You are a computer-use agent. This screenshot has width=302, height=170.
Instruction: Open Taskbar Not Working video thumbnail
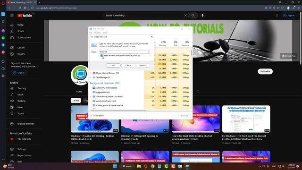point(94,119)
